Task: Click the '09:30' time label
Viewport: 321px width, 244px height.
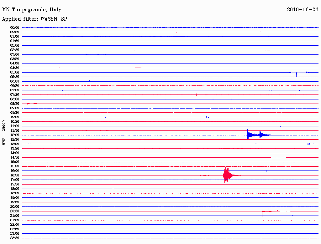Action: click(15, 113)
